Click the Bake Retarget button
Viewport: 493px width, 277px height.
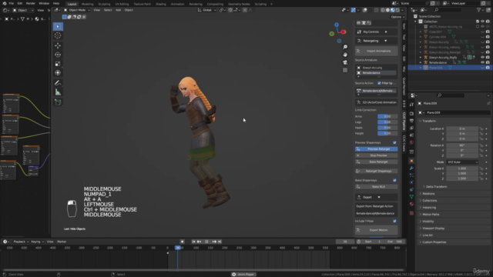click(x=377, y=162)
